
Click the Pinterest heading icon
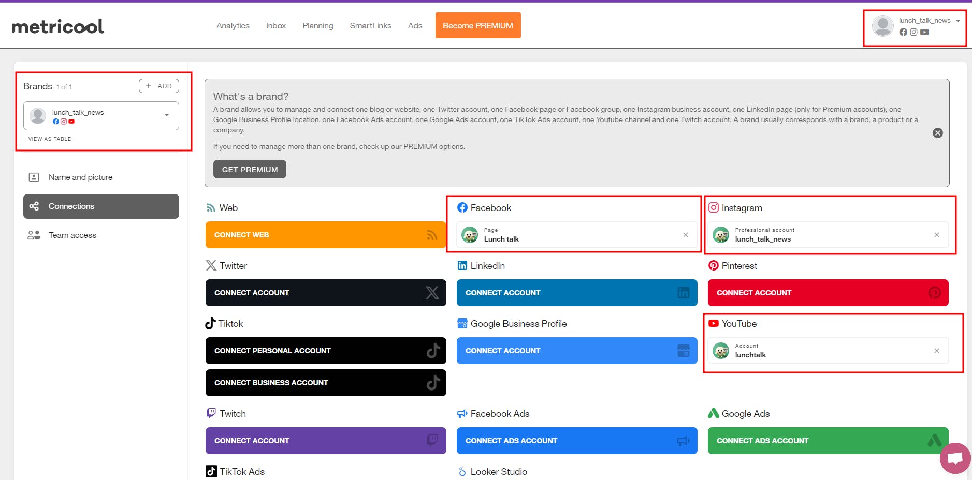click(x=714, y=265)
